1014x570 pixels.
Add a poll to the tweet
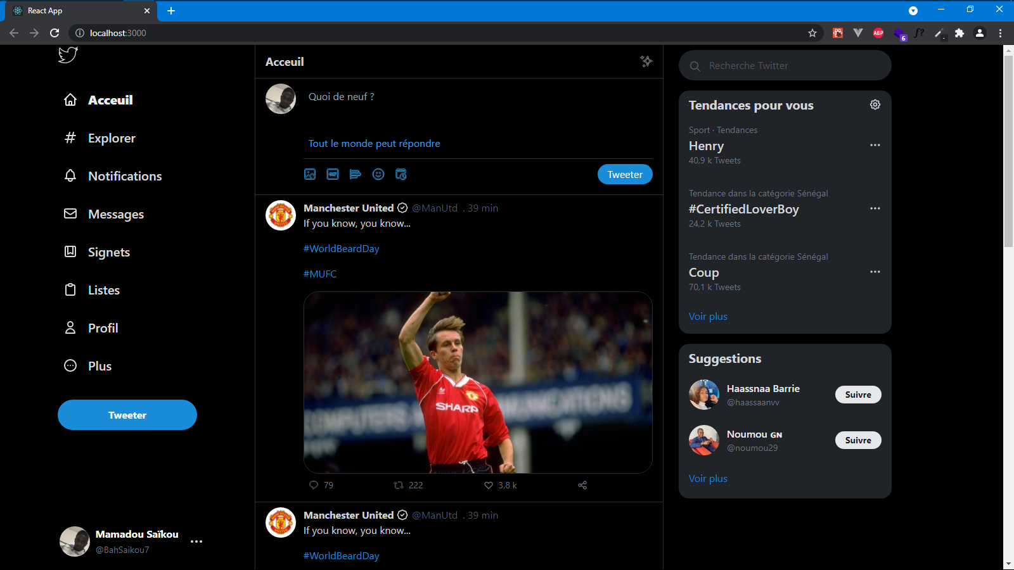356,174
